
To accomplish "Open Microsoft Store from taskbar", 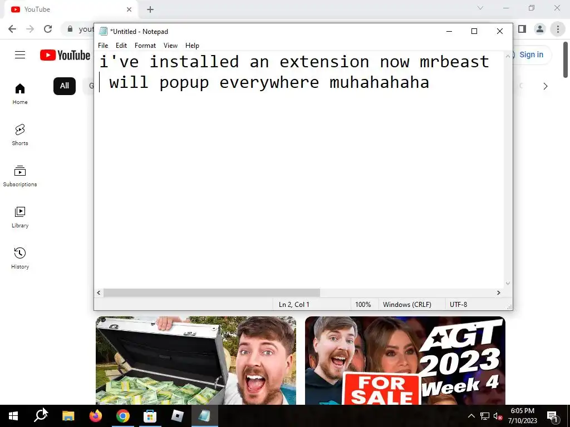I will 150,416.
